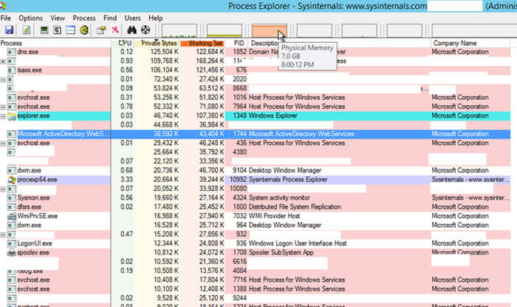
Task: Click the 'Spooler SubSystem App' description
Action: [x=281, y=252]
